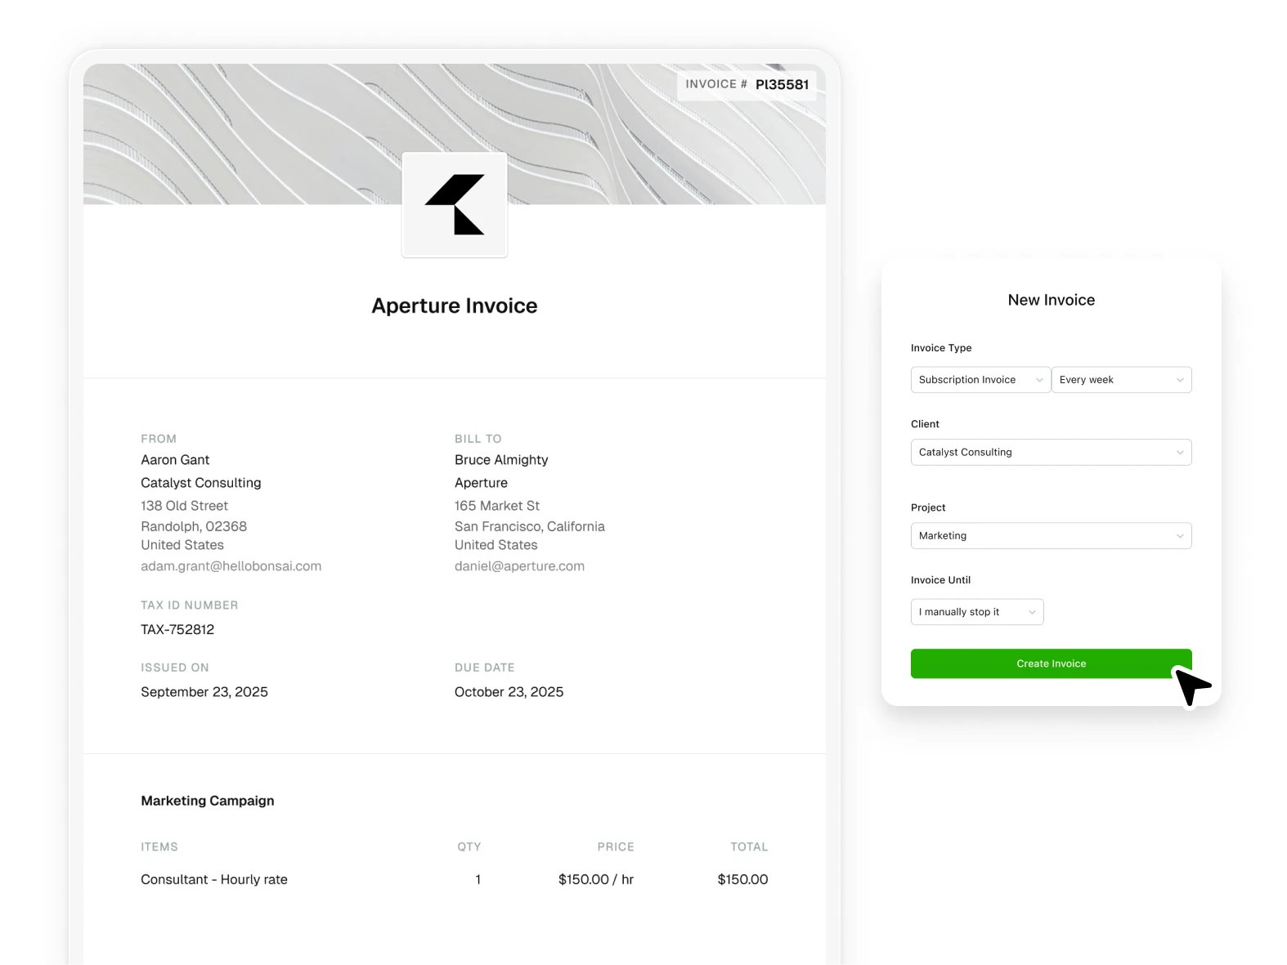The height and width of the screenshot is (965, 1287).
Task: Click the Invoice Until field label
Action: pos(940,580)
